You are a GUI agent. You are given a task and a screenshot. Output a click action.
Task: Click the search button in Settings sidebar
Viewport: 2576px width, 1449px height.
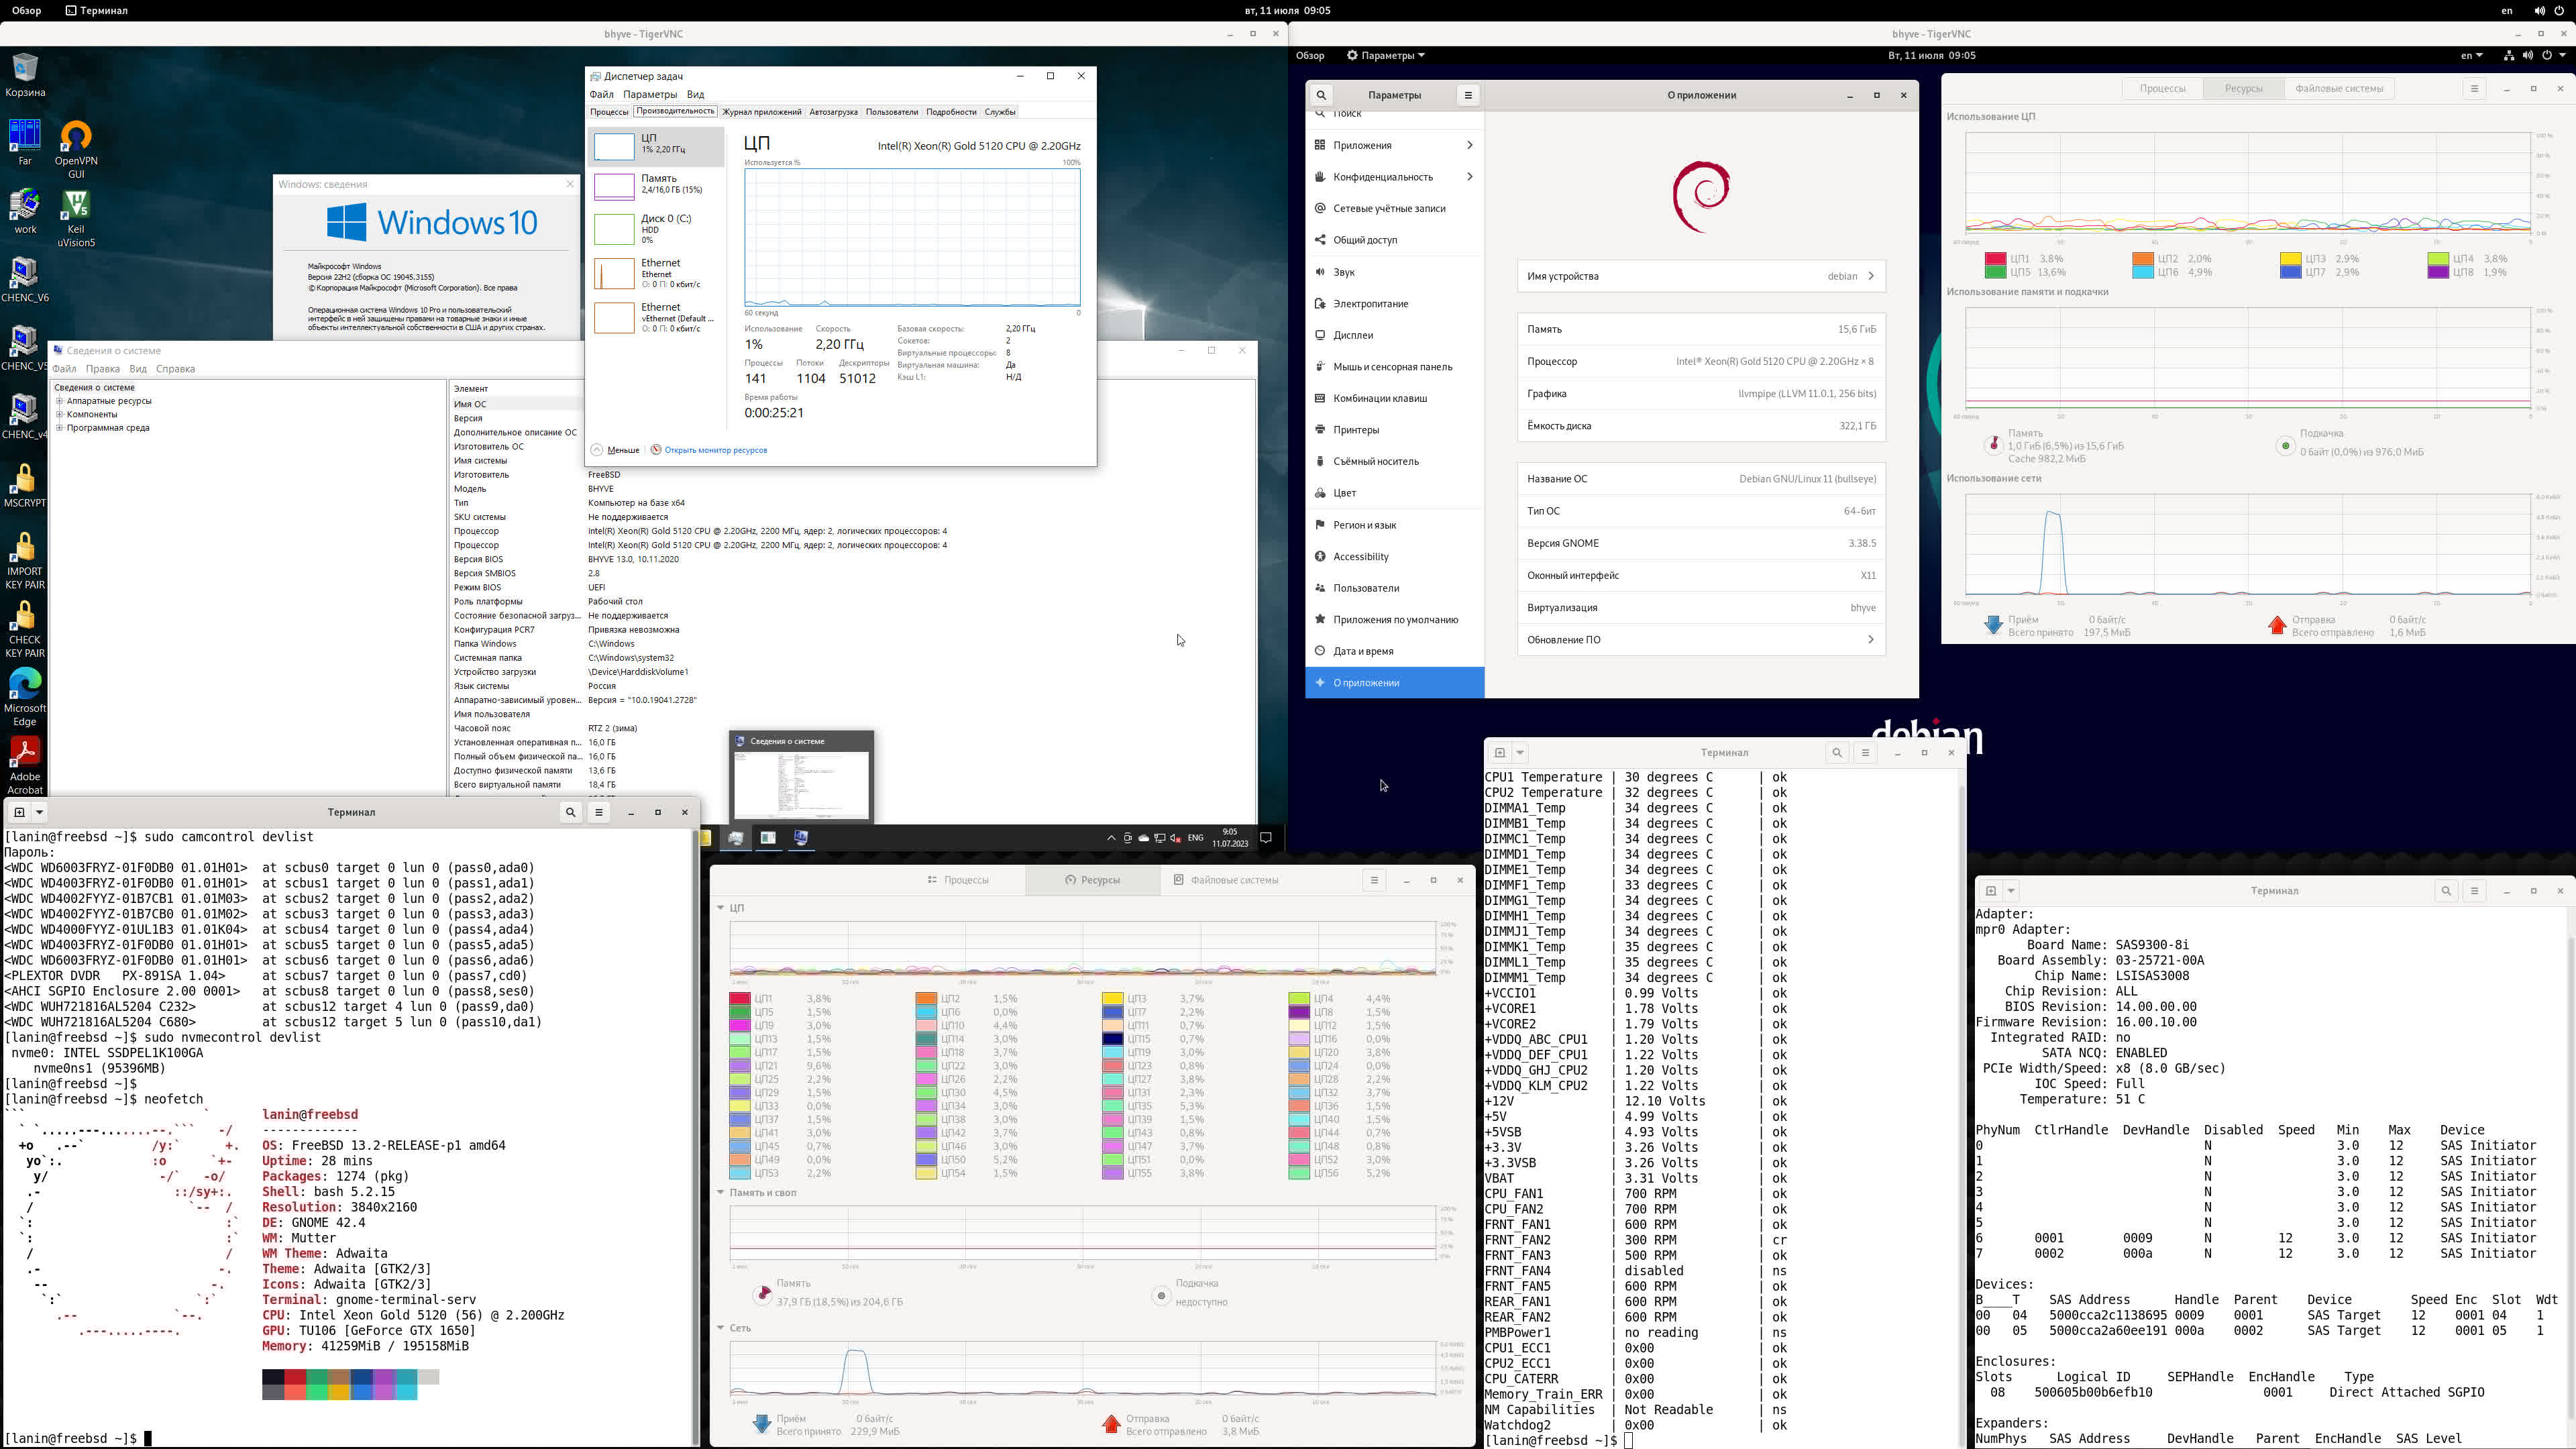(x=1321, y=95)
